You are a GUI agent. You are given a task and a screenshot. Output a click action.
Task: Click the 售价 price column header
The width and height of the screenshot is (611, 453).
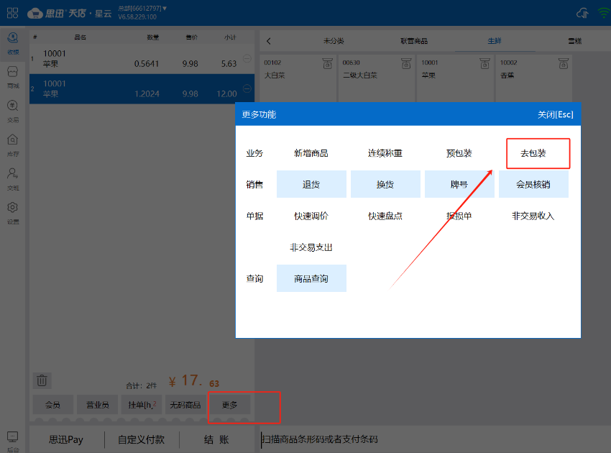[x=192, y=37]
